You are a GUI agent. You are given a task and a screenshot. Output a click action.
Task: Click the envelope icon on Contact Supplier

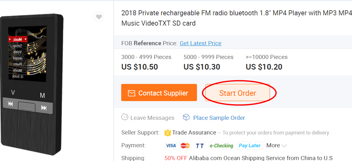coord(132,93)
